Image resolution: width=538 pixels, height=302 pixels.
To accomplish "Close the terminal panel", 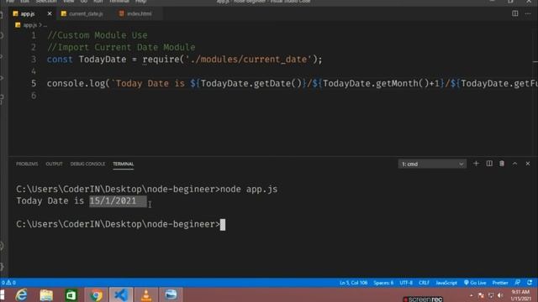I will pos(528,164).
